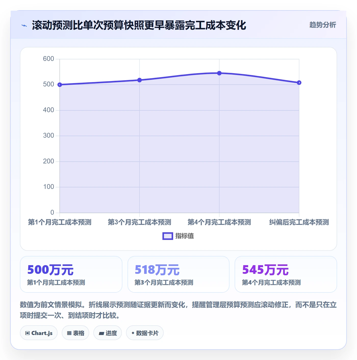The image size is (357, 360).
Task: Click the 第1个月完工成本预测 data point on the line
Action: 60,85
